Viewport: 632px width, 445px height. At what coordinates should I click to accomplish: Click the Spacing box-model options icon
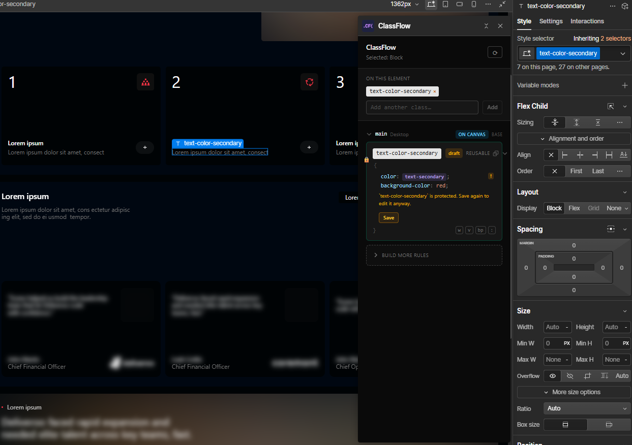pos(611,229)
